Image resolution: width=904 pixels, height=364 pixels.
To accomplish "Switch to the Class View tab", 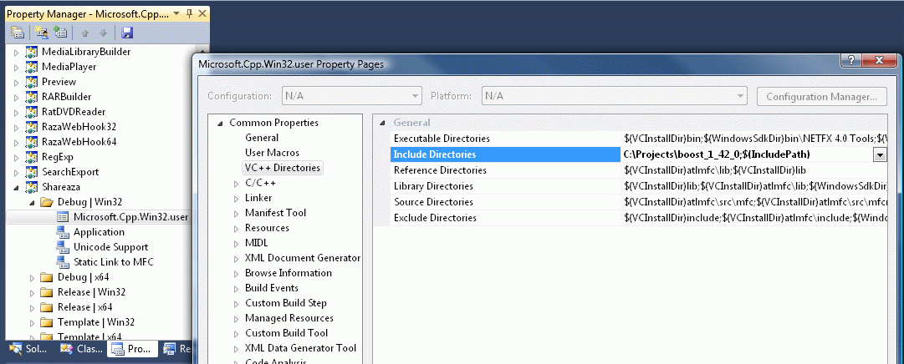I will tap(82, 349).
